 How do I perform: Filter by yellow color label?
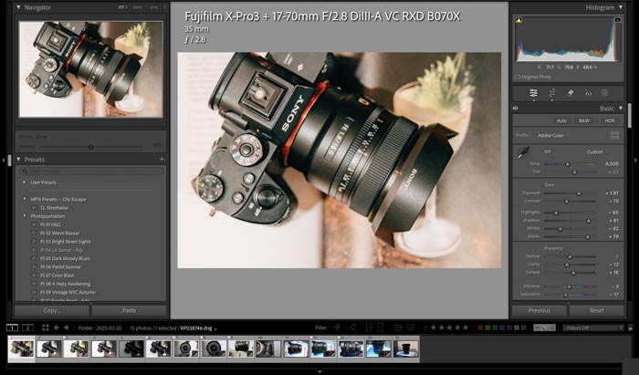tap(487, 328)
